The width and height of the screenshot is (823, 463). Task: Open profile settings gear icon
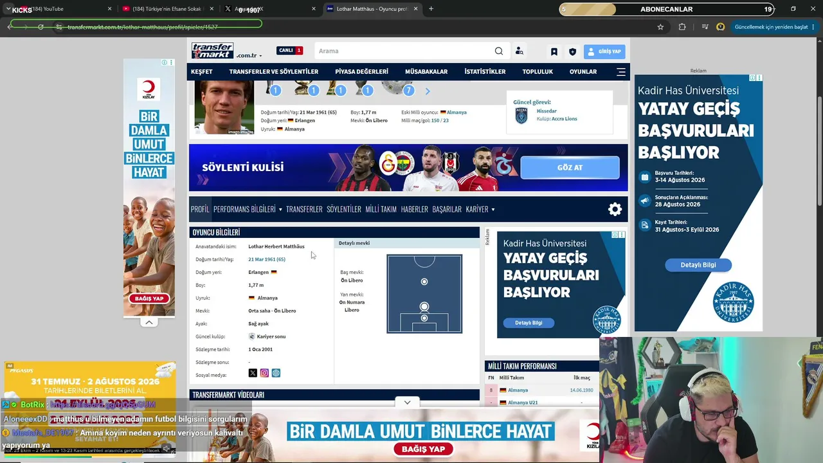pyautogui.click(x=615, y=209)
